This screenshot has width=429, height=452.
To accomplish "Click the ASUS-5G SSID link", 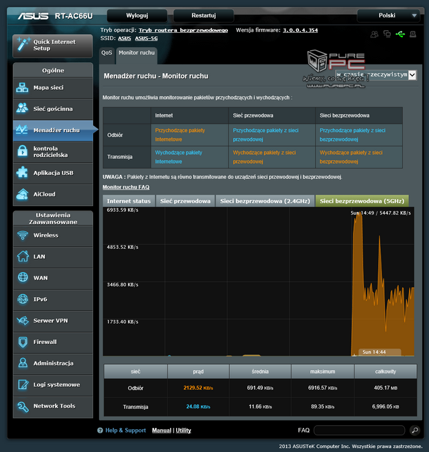I will (146, 38).
